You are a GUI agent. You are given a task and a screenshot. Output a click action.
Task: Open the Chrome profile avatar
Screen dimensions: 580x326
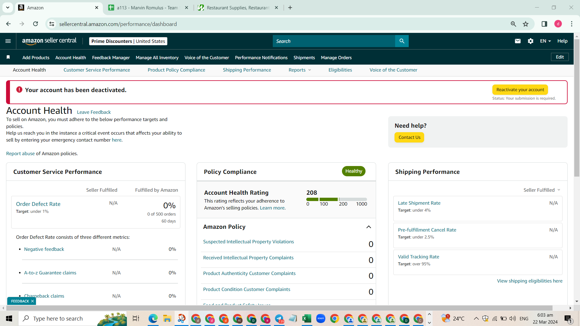[x=558, y=24]
